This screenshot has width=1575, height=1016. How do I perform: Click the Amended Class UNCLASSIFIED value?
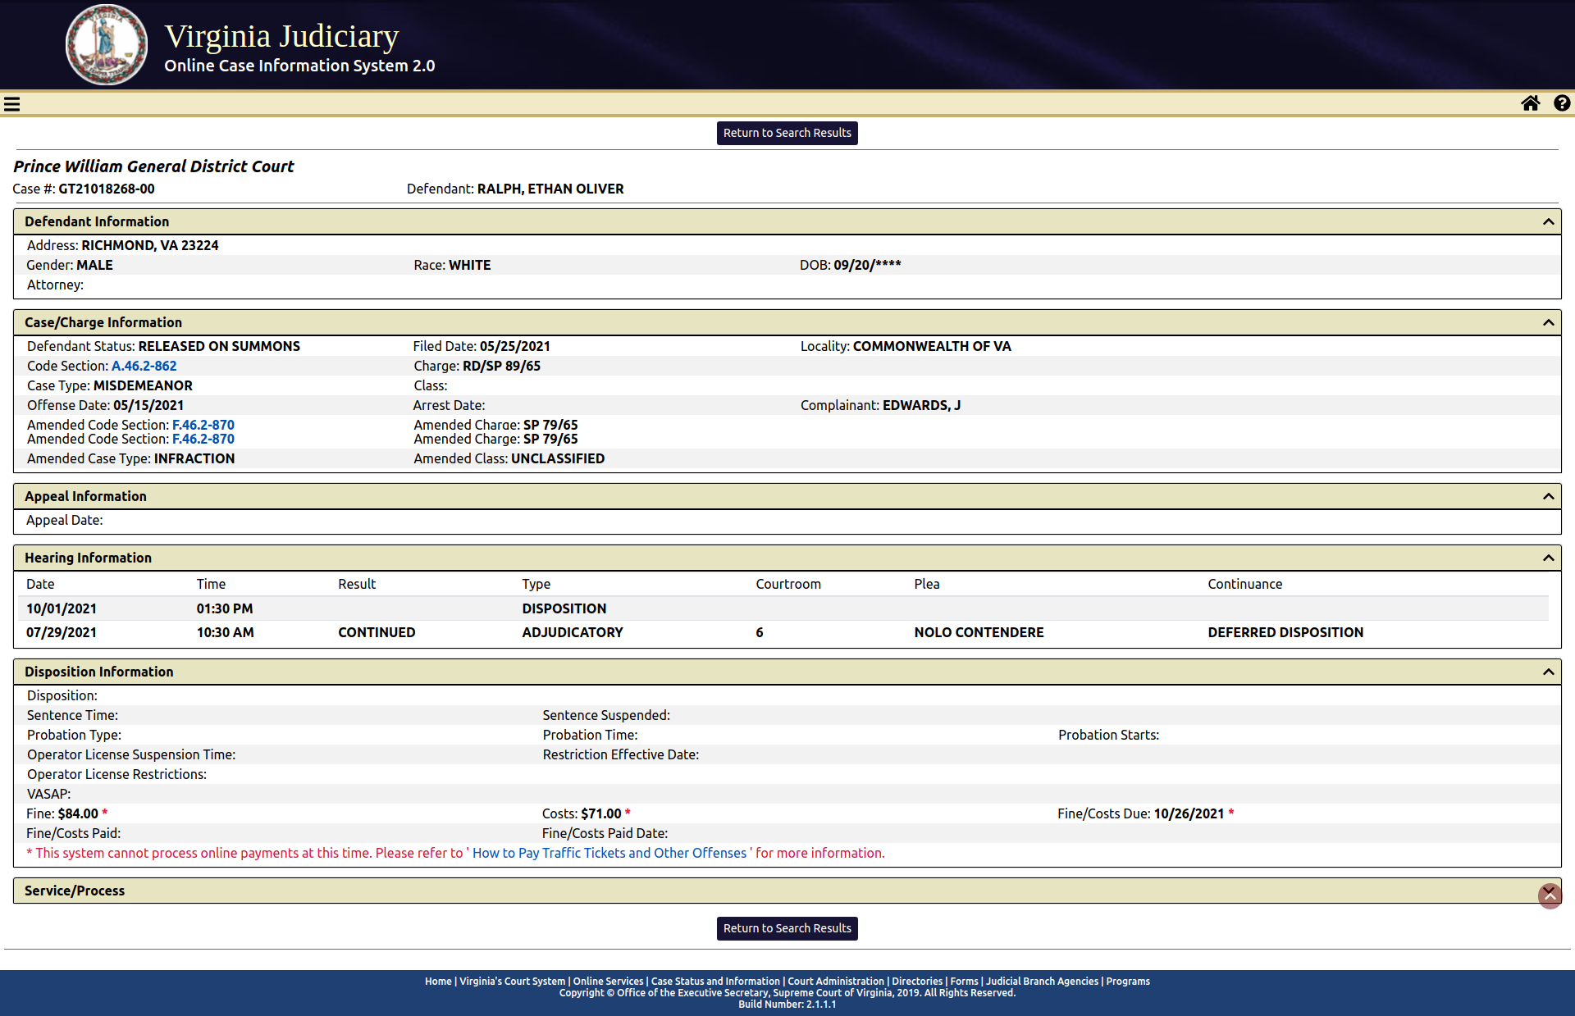[558, 458]
